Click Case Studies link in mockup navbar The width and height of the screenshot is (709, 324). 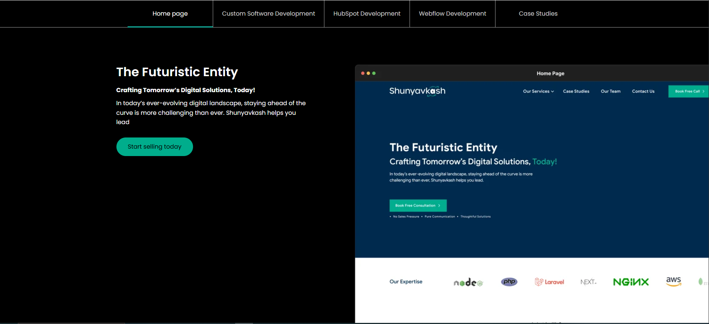click(576, 91)
